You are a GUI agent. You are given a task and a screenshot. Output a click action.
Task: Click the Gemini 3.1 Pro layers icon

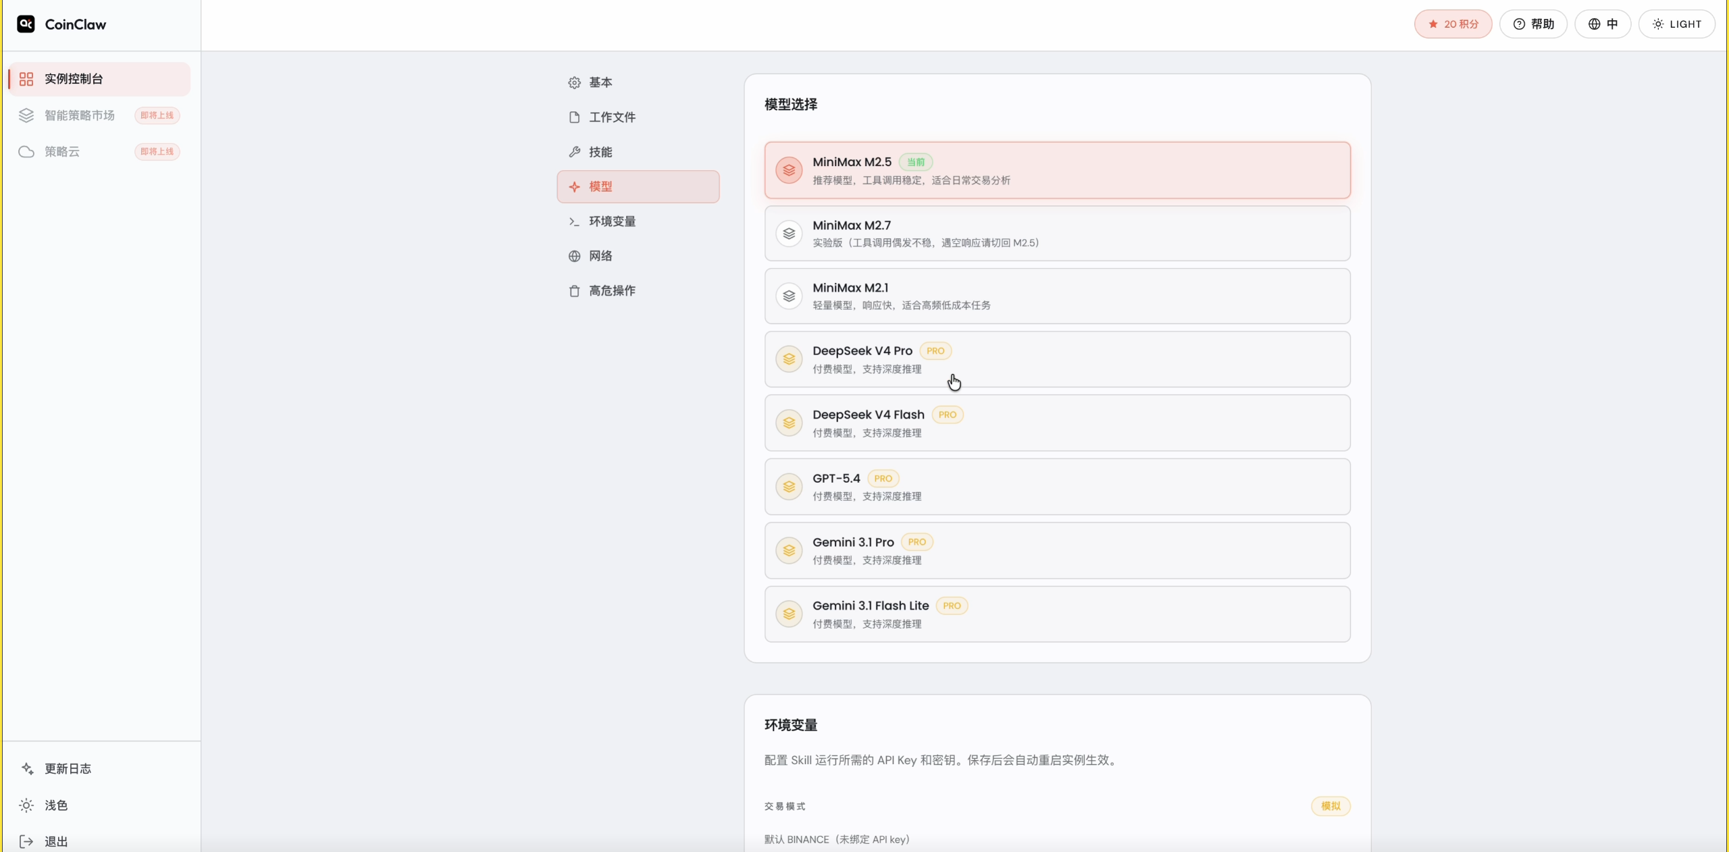(x=789, y=551)
